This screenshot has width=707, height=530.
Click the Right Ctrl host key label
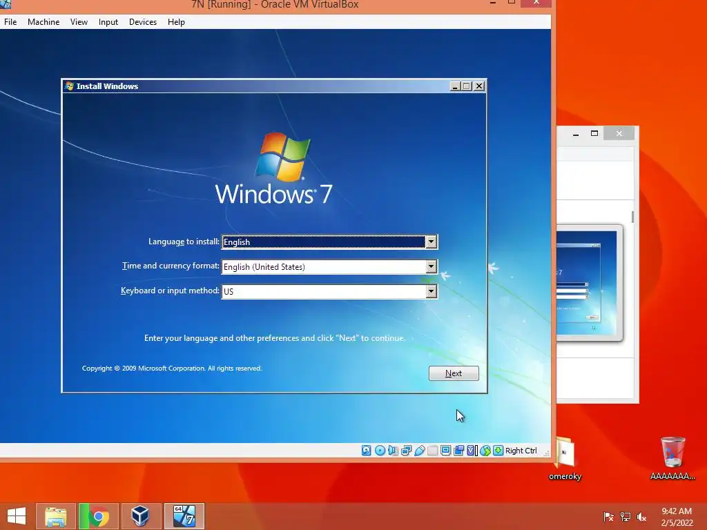pos(521,451)
